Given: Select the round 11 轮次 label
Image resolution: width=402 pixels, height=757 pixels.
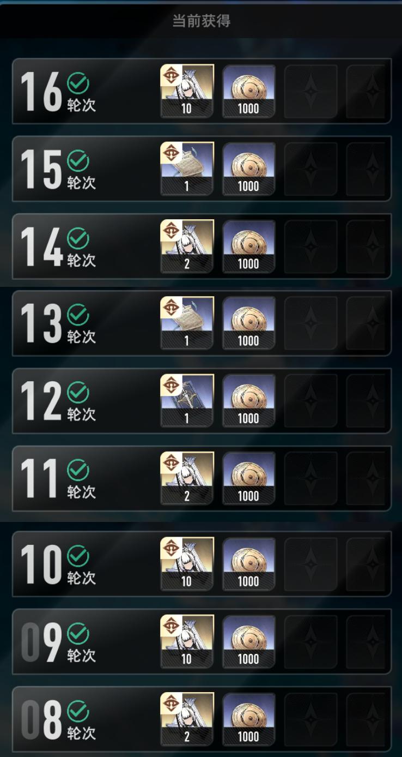Looking at the screenshot, I should pyautogui.click(x=81, y=492).
